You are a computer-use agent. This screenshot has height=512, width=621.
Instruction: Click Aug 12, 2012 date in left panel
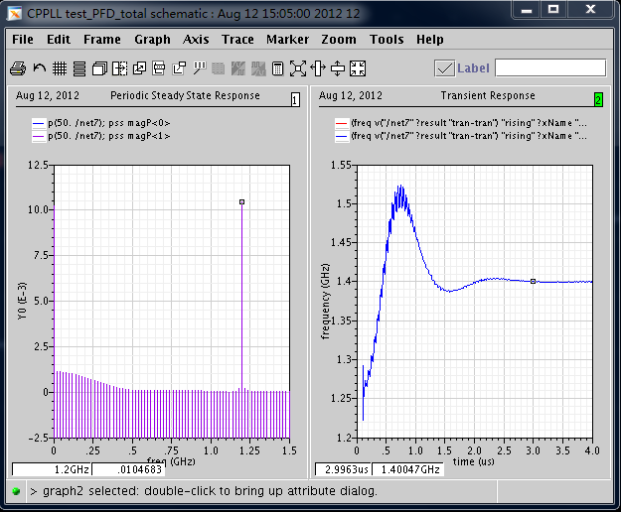point(48,95)
